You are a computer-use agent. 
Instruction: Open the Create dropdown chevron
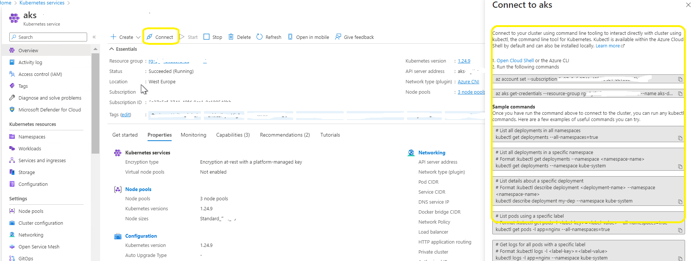pyautogui.click(x=138, y=37)
